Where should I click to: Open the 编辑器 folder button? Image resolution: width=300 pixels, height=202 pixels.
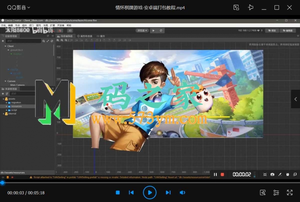pos(288,30)
